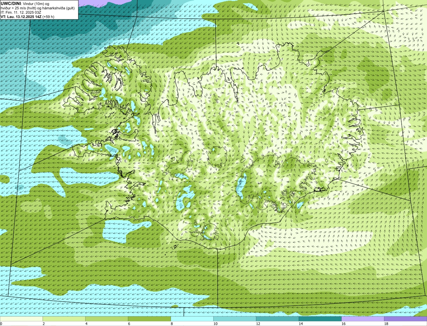The image size is (427, 326).
Task: Click the "hviður > 25 m/s (hvítt)" text
Action: pyautogui.click(x=19, y=8)
